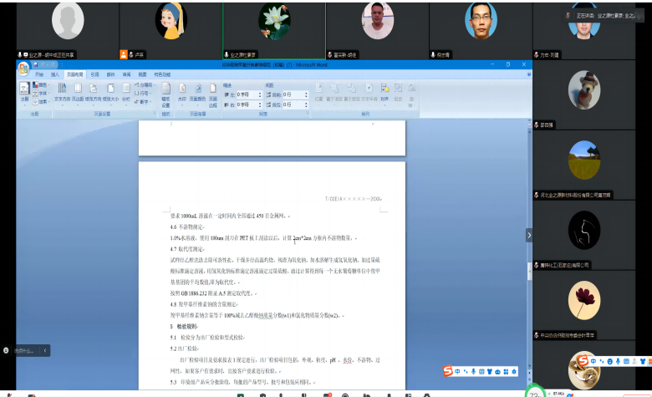Expand the 页面设置 page setup dialog launcher
Viewport: 652px width, 397px height.
click(x=155, y=114)
